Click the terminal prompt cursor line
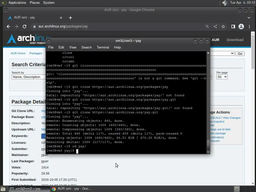Viewport: 256px width, 192px height. pos(62,151)
